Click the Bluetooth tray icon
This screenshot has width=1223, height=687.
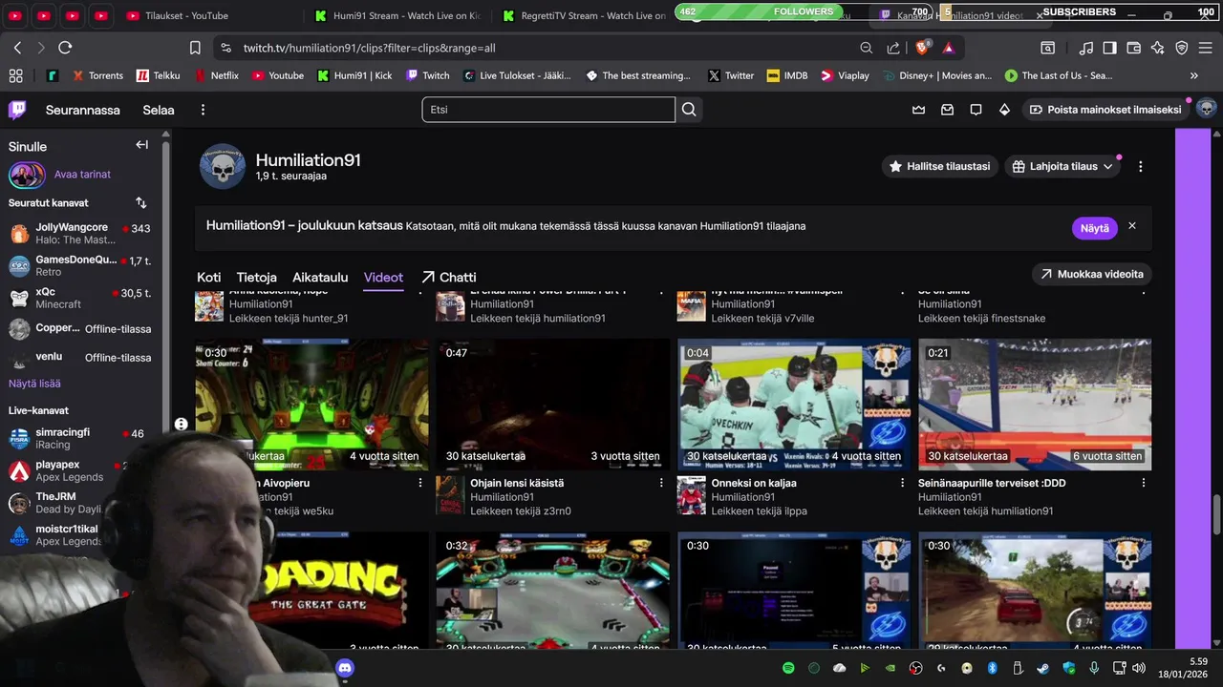click(992, 668)
